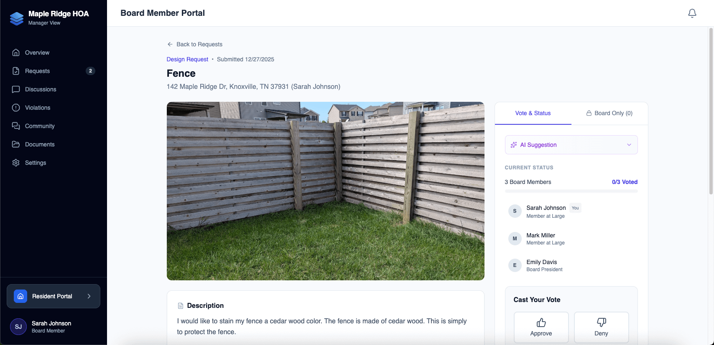Screen dimensions: 714x345
Task: Click the Discussions chat icon in sidebar
Action: (16, 89)
